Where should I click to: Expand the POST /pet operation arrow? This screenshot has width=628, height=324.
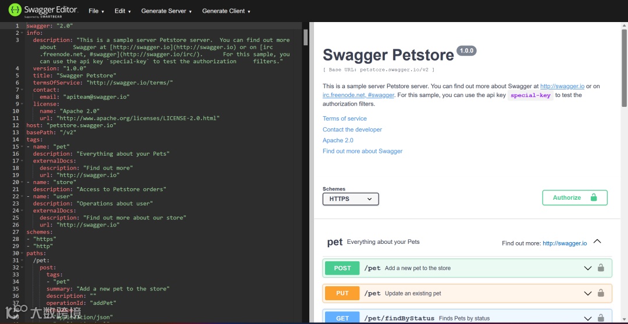[587, 268]
